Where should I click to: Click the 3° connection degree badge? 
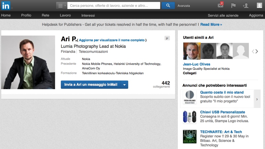click(x=167, y=38)
